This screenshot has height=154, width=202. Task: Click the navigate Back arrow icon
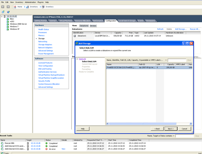3,7
